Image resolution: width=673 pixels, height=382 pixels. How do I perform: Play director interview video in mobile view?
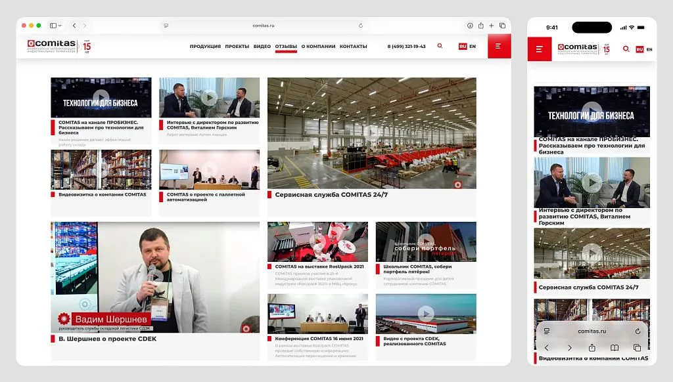pos(592,182)
